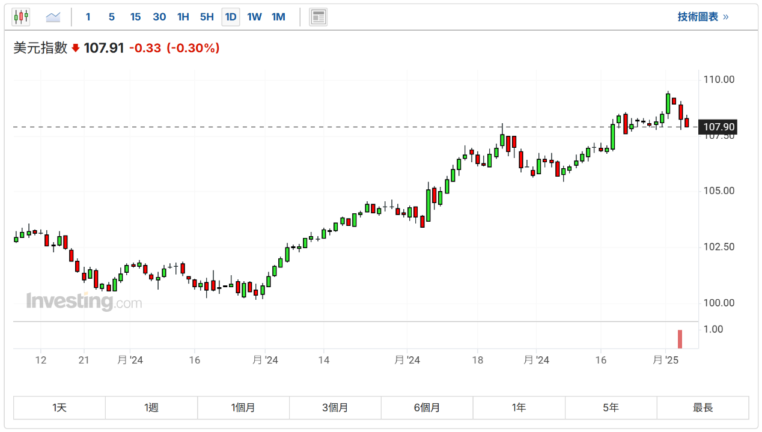Show the 5年 time range
The width and height of the screenshot is (762, 432).
pyautogui.click(x=611, y=407)
